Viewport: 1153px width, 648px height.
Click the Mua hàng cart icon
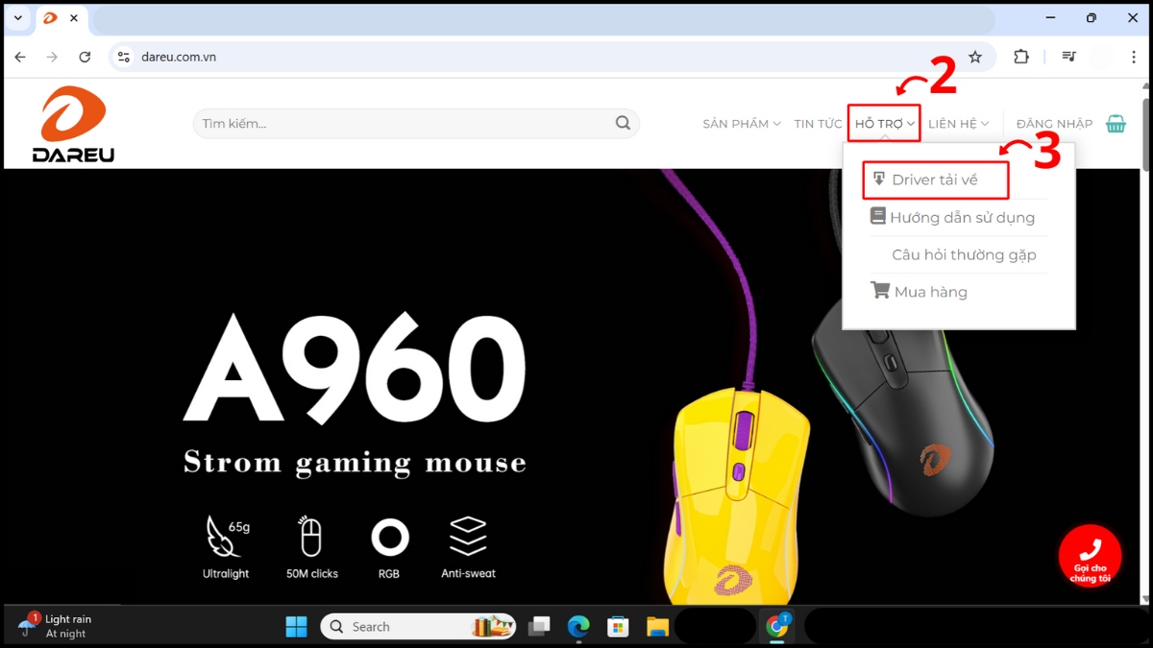point(879,290)
